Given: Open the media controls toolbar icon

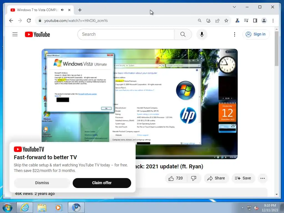Looking at the screenshot, I should (x=246, y=21).
